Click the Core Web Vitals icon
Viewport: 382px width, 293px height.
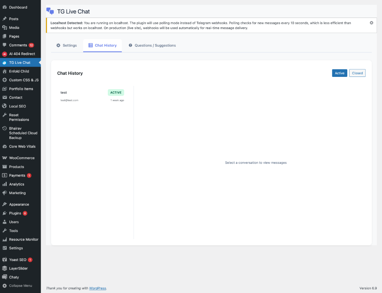[4, 147]
